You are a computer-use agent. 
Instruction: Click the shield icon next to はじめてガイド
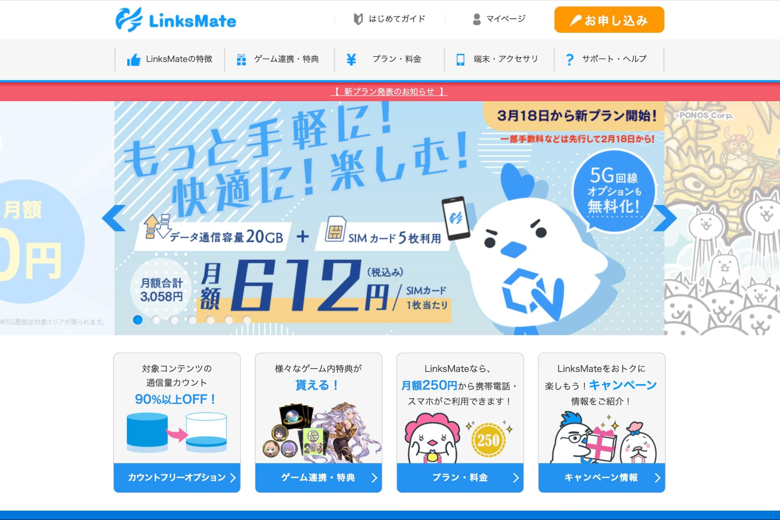point(358,19)
